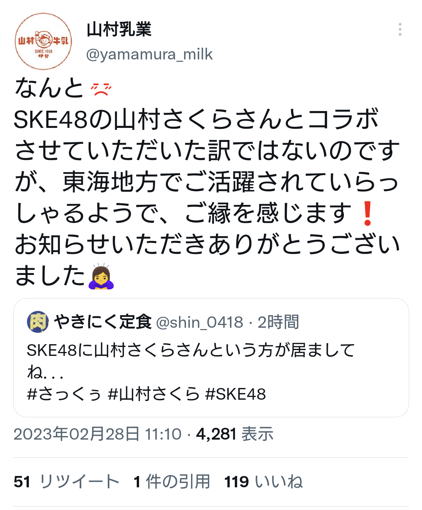The width and height of the screenshot is (422, 510).
Task: Open the 山村乳業 display name
Action: (x=119, y=30)
